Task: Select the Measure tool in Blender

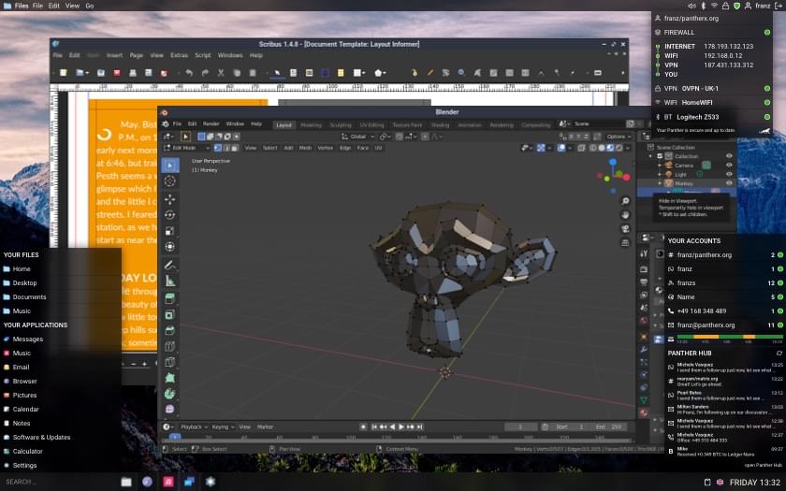Action: tap(170, 282)
